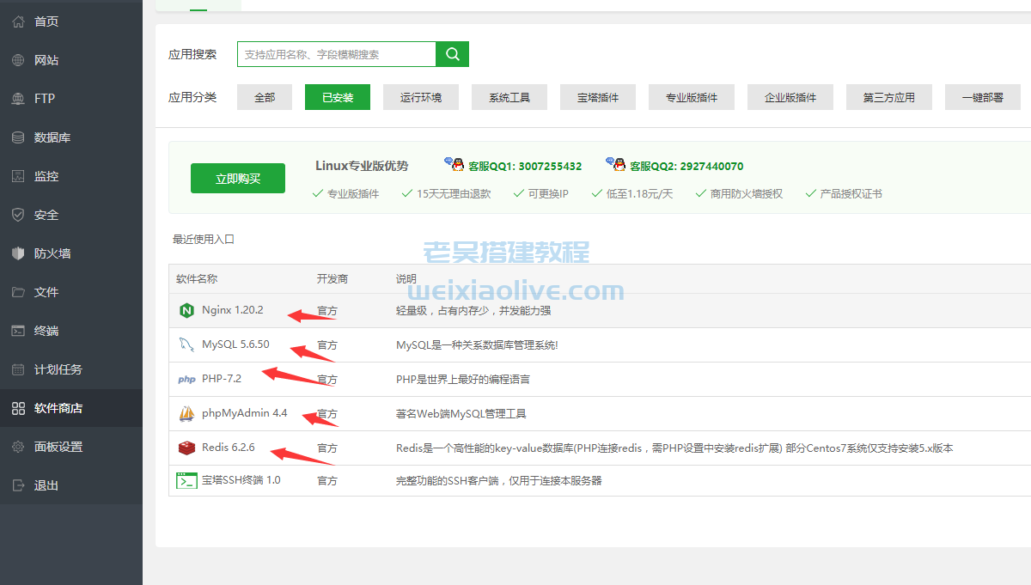1031x585 pixels.
Task: Click the gear icon beside 面板设置
Action: point(18,447)
